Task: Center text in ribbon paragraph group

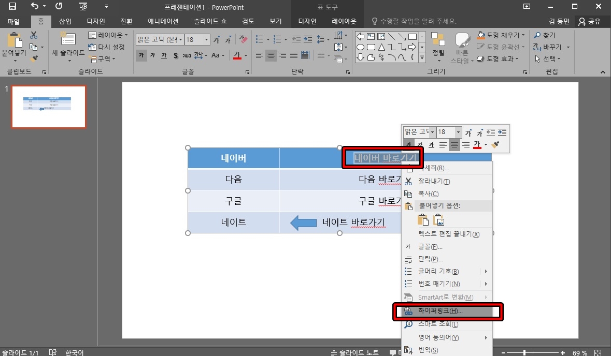Action: [x=271, y=56]
